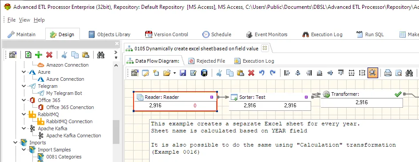Copy selection using the diagram toolbar copy icon
419x162 pixels.
pos(230,73)
